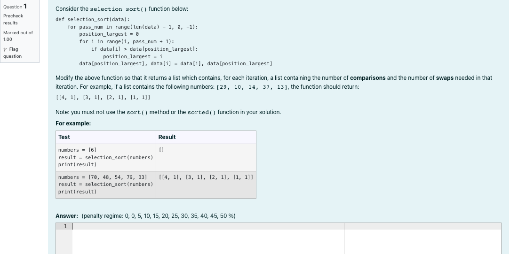Image resolution: width=510 pixels, height=254 pixels.
Task: Click the 'position_largest = 0' code line
Action: pyautogui.click(x=109, y=34)
